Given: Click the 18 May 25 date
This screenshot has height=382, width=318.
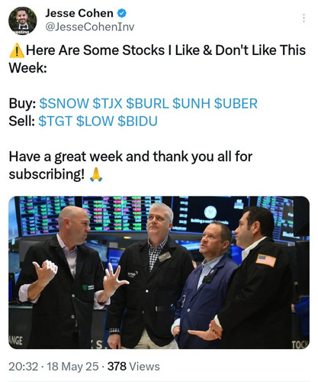Looking at the screenshot, I should coord(72,367).
